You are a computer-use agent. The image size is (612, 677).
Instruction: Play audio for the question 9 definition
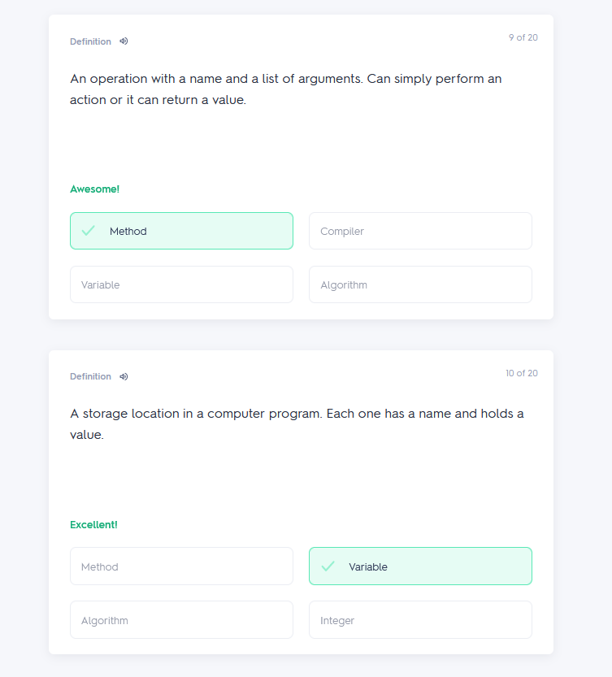[124, 41]
